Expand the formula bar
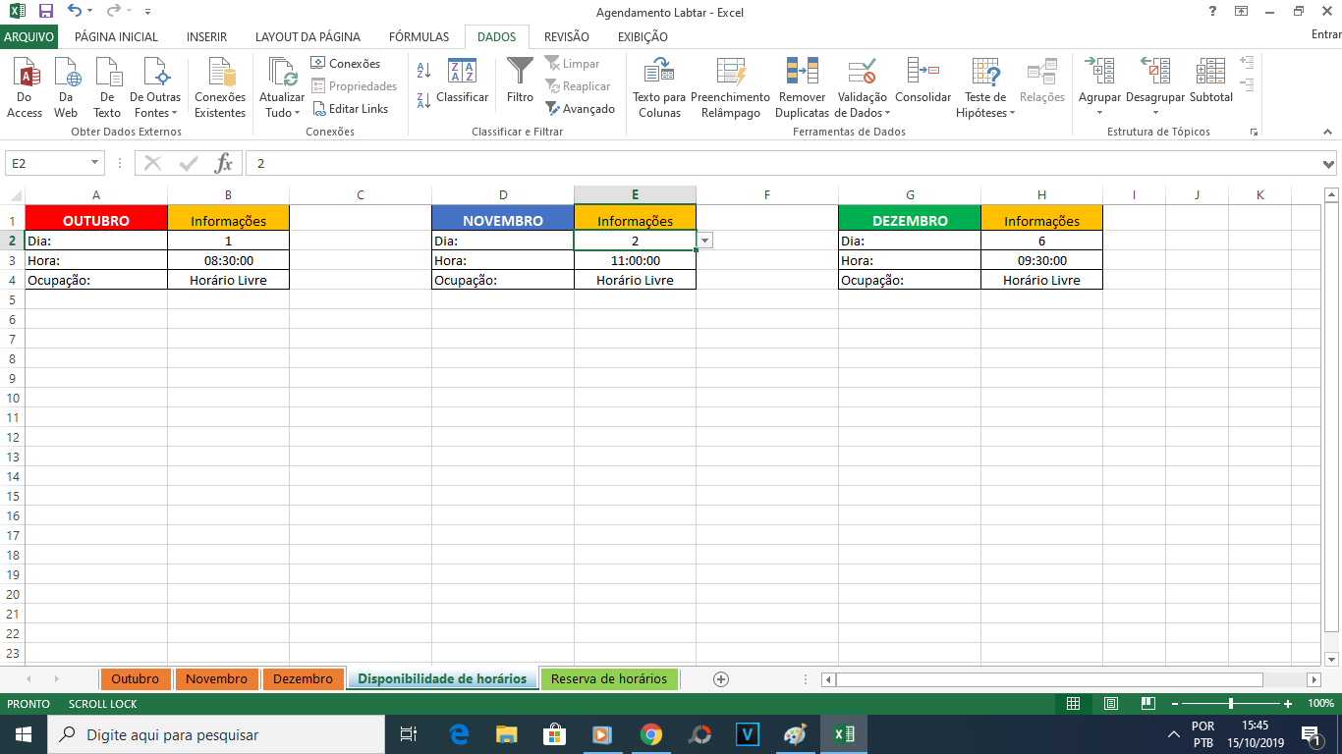This screenshot has width=1342, height=754. (x=1329, y=164)
